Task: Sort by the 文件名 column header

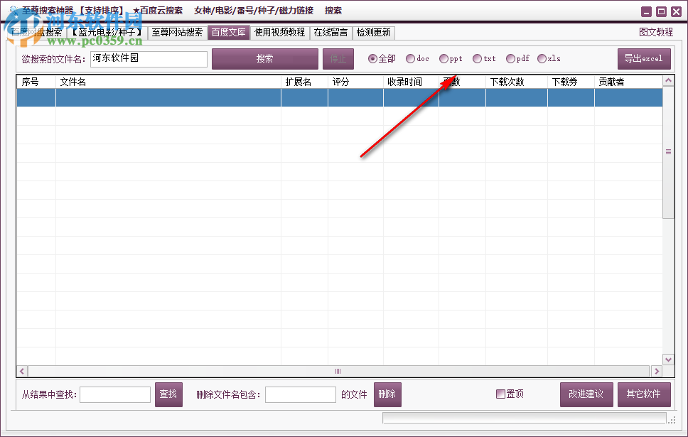Action: coord(168,82)
